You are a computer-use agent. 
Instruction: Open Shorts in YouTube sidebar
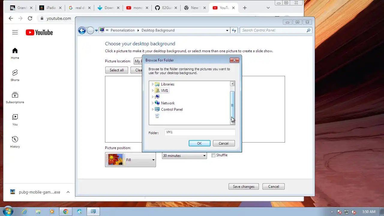(x=15, y=76)
